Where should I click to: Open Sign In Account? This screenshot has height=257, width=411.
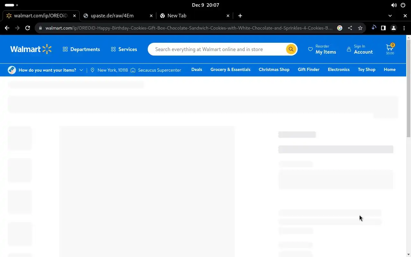pos(360,49)
